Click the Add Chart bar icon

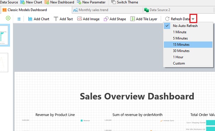click(x=30, y=19)
